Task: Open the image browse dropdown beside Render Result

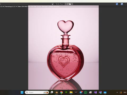Action: 53,4
